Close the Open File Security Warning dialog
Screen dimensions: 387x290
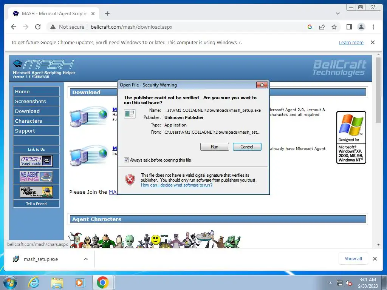262,85
